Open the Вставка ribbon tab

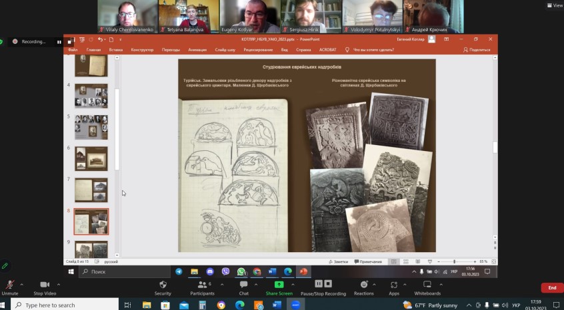tap(116, 50)
